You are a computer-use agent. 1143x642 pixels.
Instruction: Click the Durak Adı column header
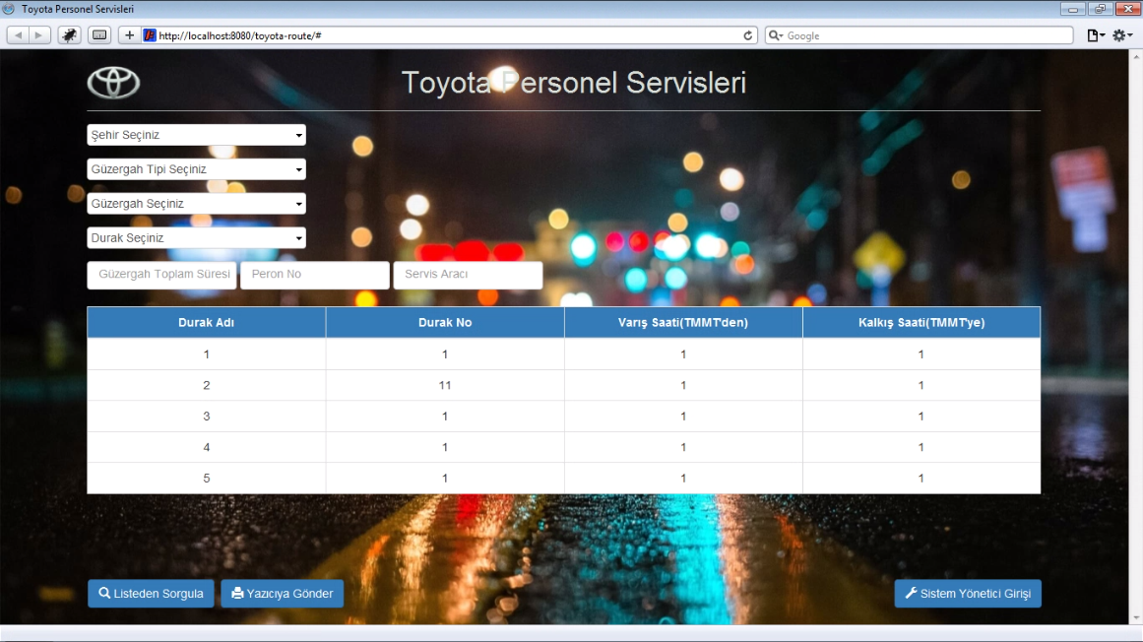tap(207, 322)
